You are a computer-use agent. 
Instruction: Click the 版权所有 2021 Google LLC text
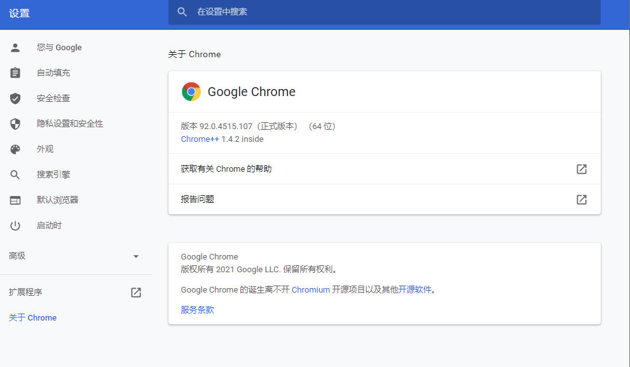[x=258, y=269]
